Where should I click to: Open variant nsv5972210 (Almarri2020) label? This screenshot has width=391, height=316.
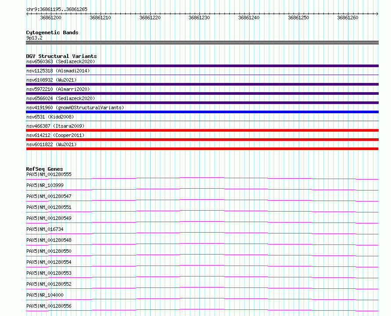(58, 89)
